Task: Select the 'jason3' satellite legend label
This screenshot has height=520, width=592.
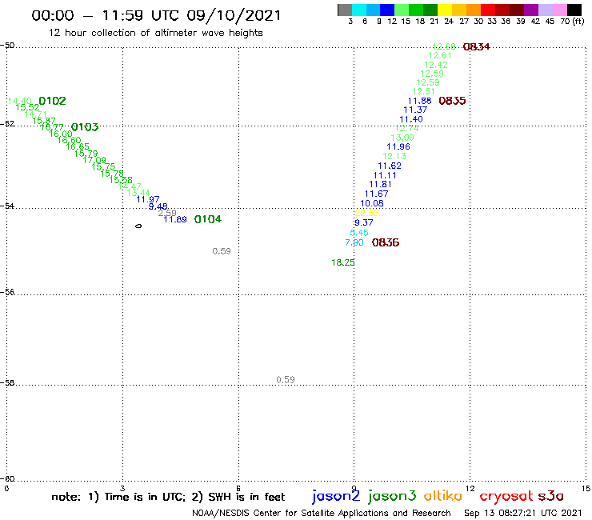Action: pyautogui.click(x=392, y=496)
